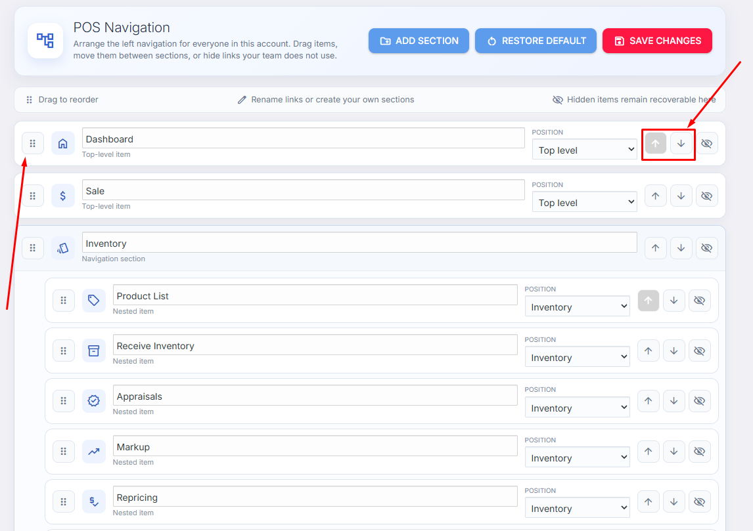Move Dashboard down with arrow button
Viewport: 753px width, 531px height.
tap(681, 144)
